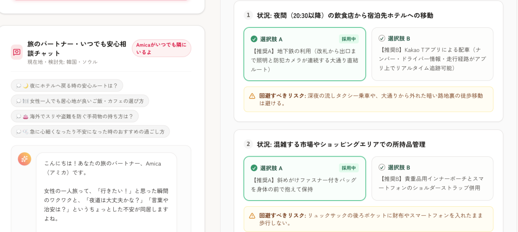Screen dimensions: 518x232
Task: Click 回避すべきリスク text about 深夜の流しタクシー
Action: 371,100
